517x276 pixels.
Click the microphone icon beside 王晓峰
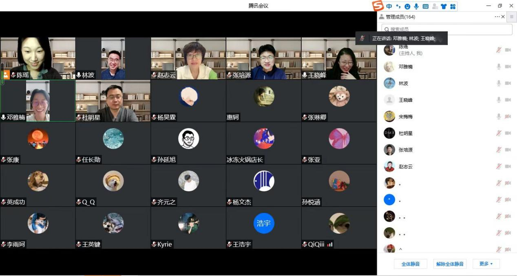coord(498,100)
